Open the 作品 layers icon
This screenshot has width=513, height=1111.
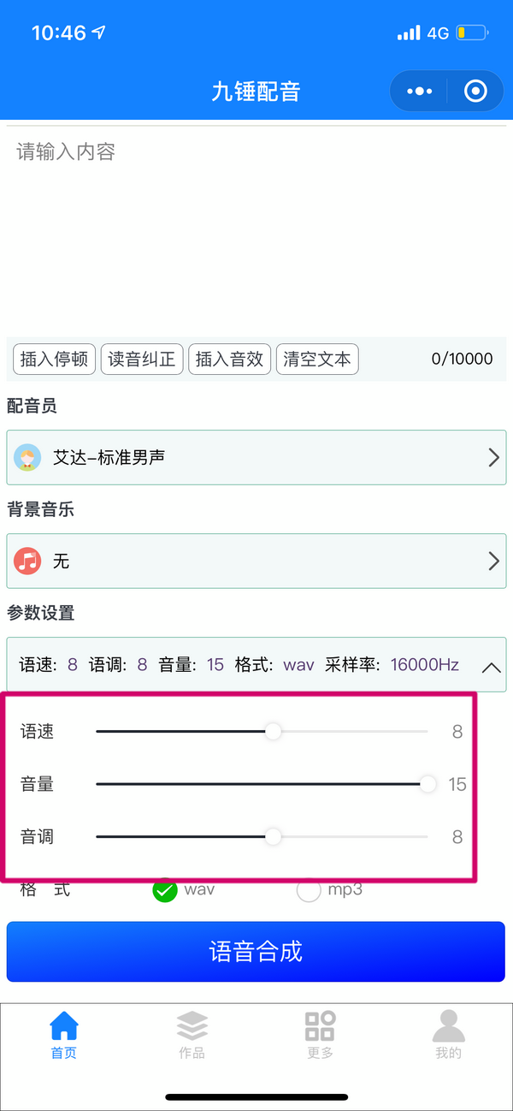(192, 1025)
